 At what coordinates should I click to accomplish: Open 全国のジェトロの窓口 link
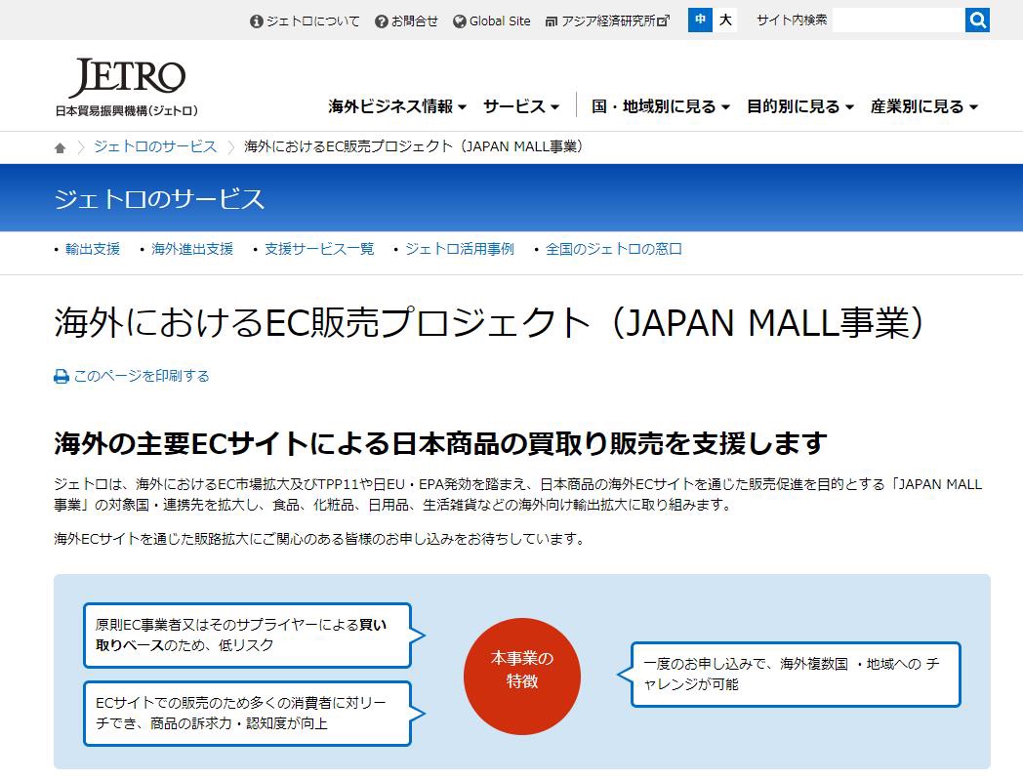[613, 249]
